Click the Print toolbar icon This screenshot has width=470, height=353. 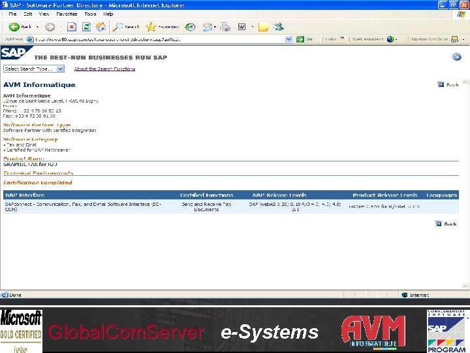click(x=225, y=27)
